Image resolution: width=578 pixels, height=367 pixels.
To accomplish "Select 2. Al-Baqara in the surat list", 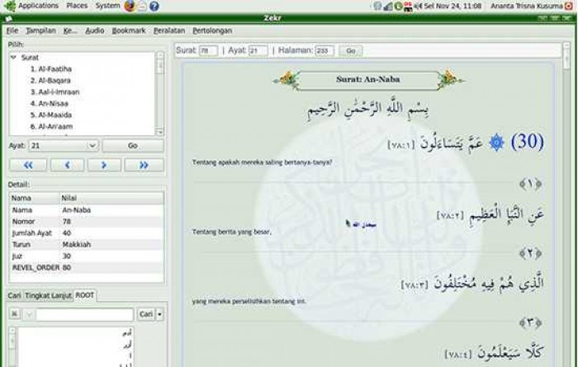I will [50, 80].
